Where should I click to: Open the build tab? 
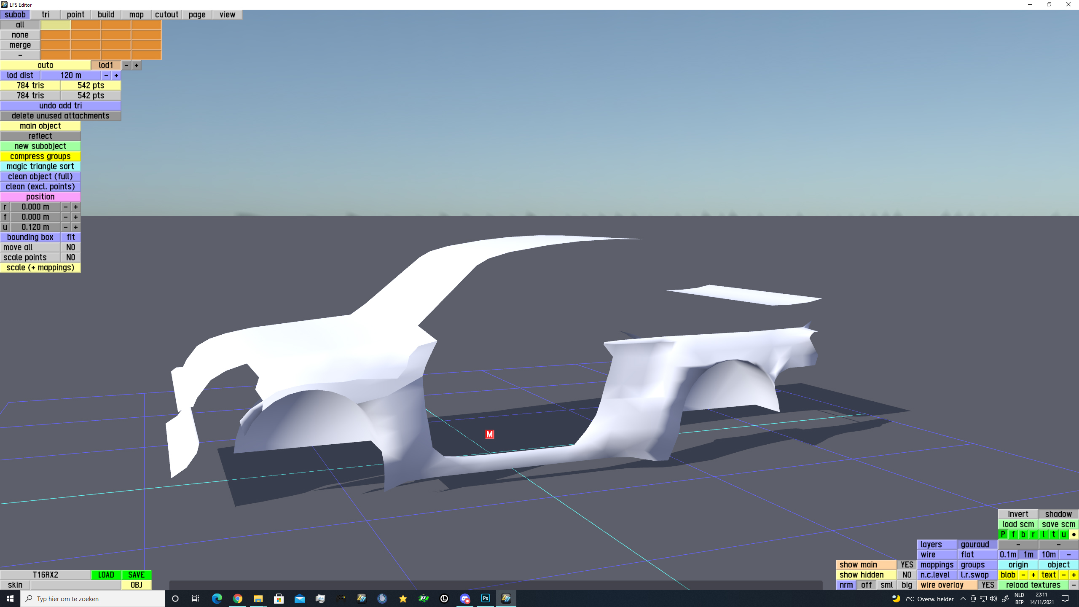[x=106, y=15]
